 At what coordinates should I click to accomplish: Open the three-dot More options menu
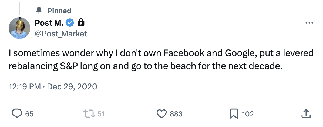[309, 23]
